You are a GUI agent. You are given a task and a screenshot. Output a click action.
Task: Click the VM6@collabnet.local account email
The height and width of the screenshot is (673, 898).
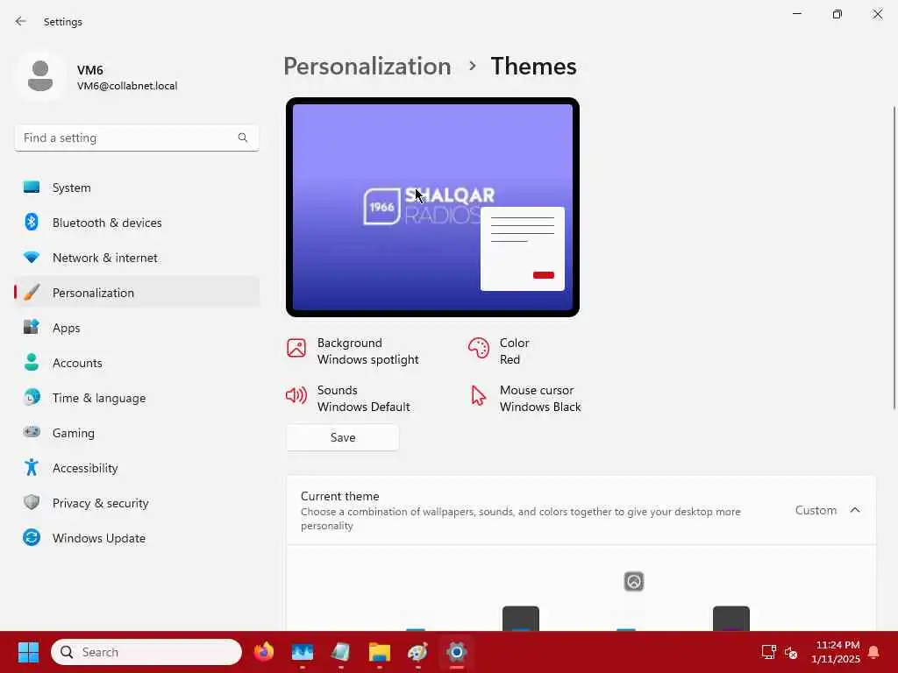[x=127, y=86]
